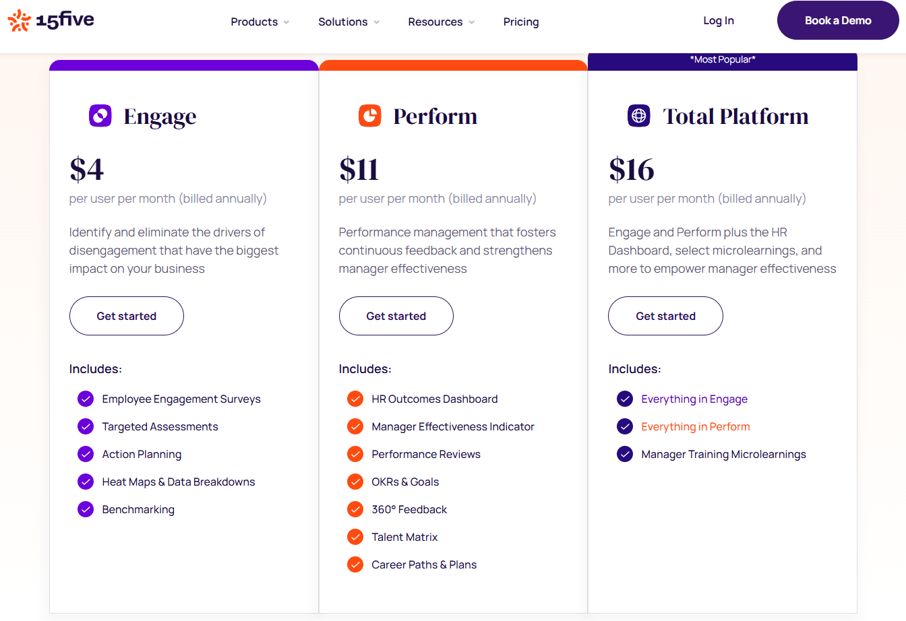Click checkmark beside Manager Effectiveness Indicator
Image resolution: width=906 pixels, height=621 pixels.
coord(355,427)
